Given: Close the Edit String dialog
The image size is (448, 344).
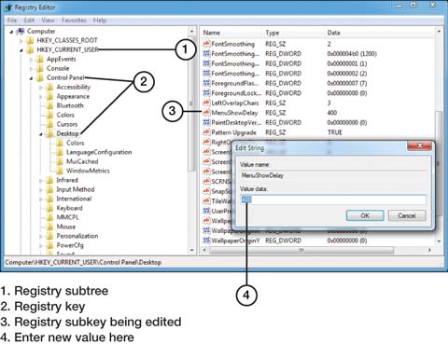Looking at the screenshot, I should tap(419, 145).
